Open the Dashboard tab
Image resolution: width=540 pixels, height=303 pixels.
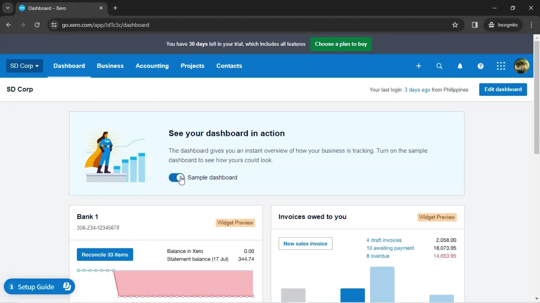(69, 66)
